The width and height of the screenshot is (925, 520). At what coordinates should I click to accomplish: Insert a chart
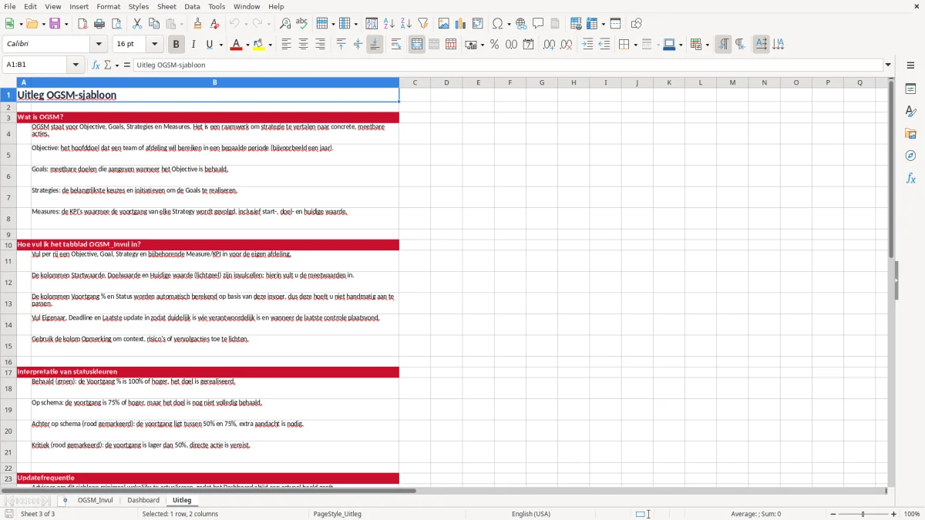[x=461, y=24]
